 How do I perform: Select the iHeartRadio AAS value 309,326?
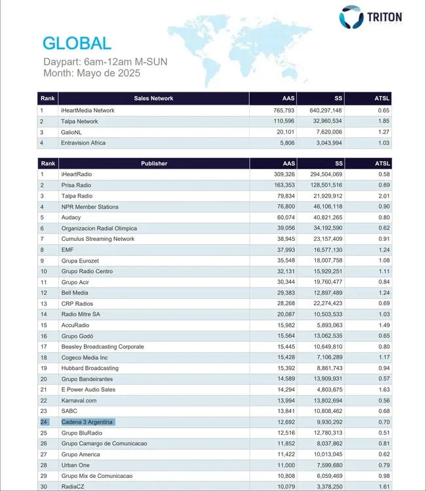(282, 175)
